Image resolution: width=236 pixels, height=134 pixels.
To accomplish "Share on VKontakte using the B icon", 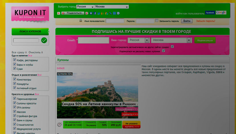I will [x=91, y=13].
